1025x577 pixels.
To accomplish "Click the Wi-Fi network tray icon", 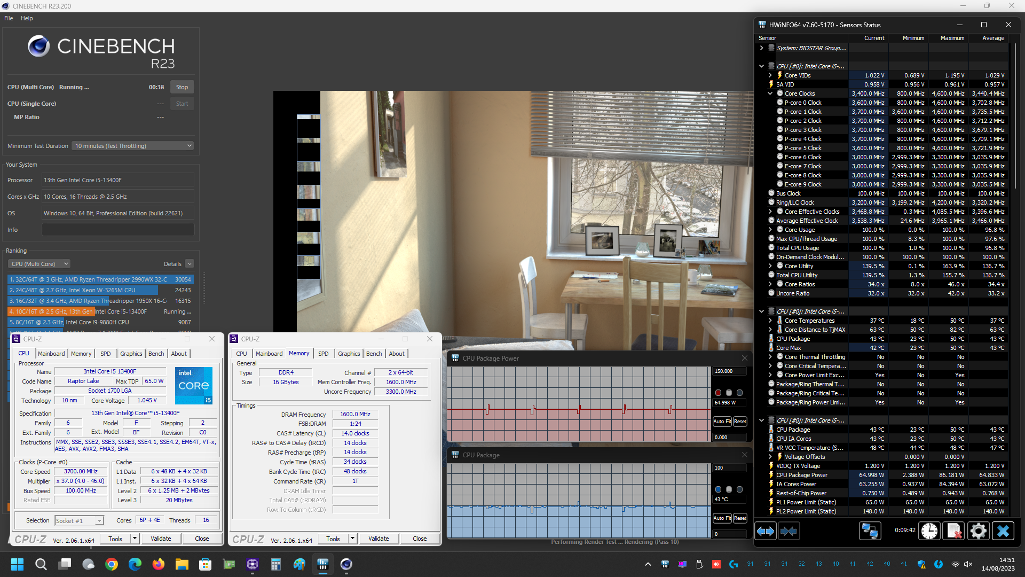I will (x=955, y=564).
